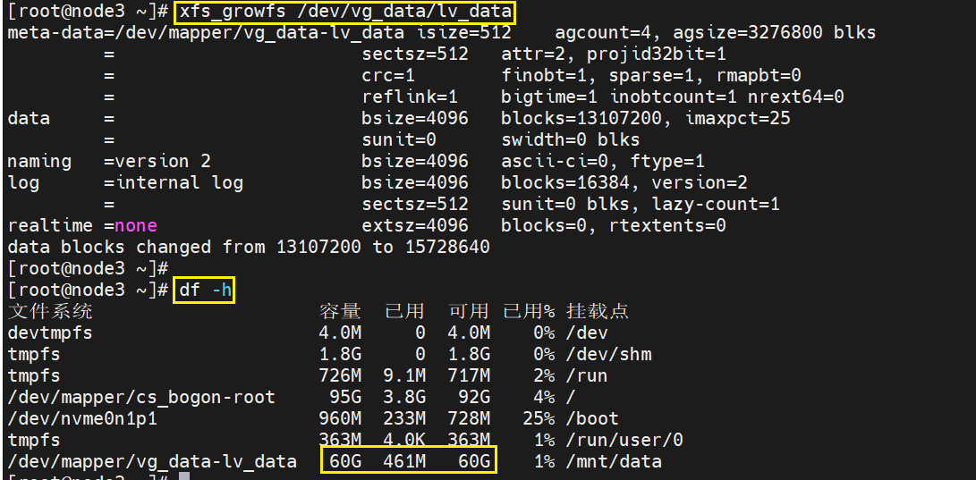Click the "internal log" text
The image size is (976, 480).
pyautogui.click(x=173, y=182)
